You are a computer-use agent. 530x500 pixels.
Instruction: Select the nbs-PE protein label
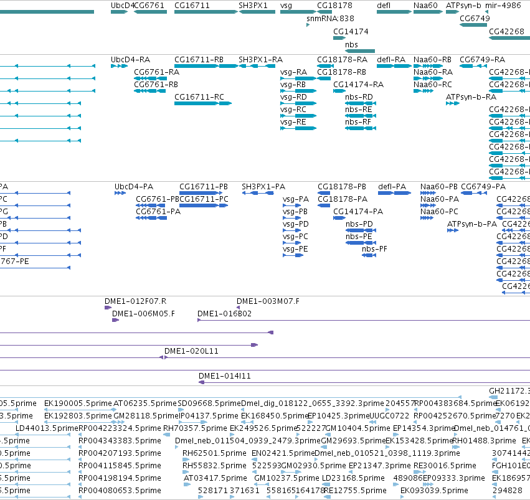point(359,237)
